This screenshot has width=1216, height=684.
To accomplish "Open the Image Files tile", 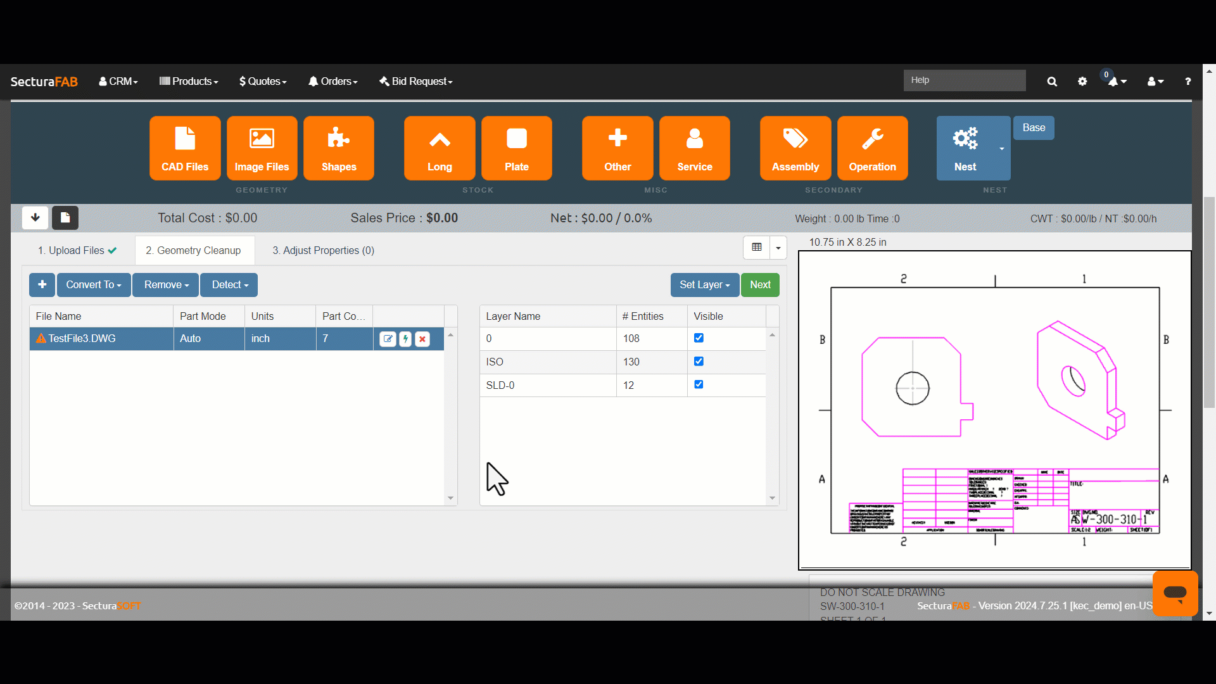I will (262, 148).
